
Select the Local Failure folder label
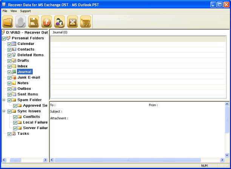[x=35, y=122]
